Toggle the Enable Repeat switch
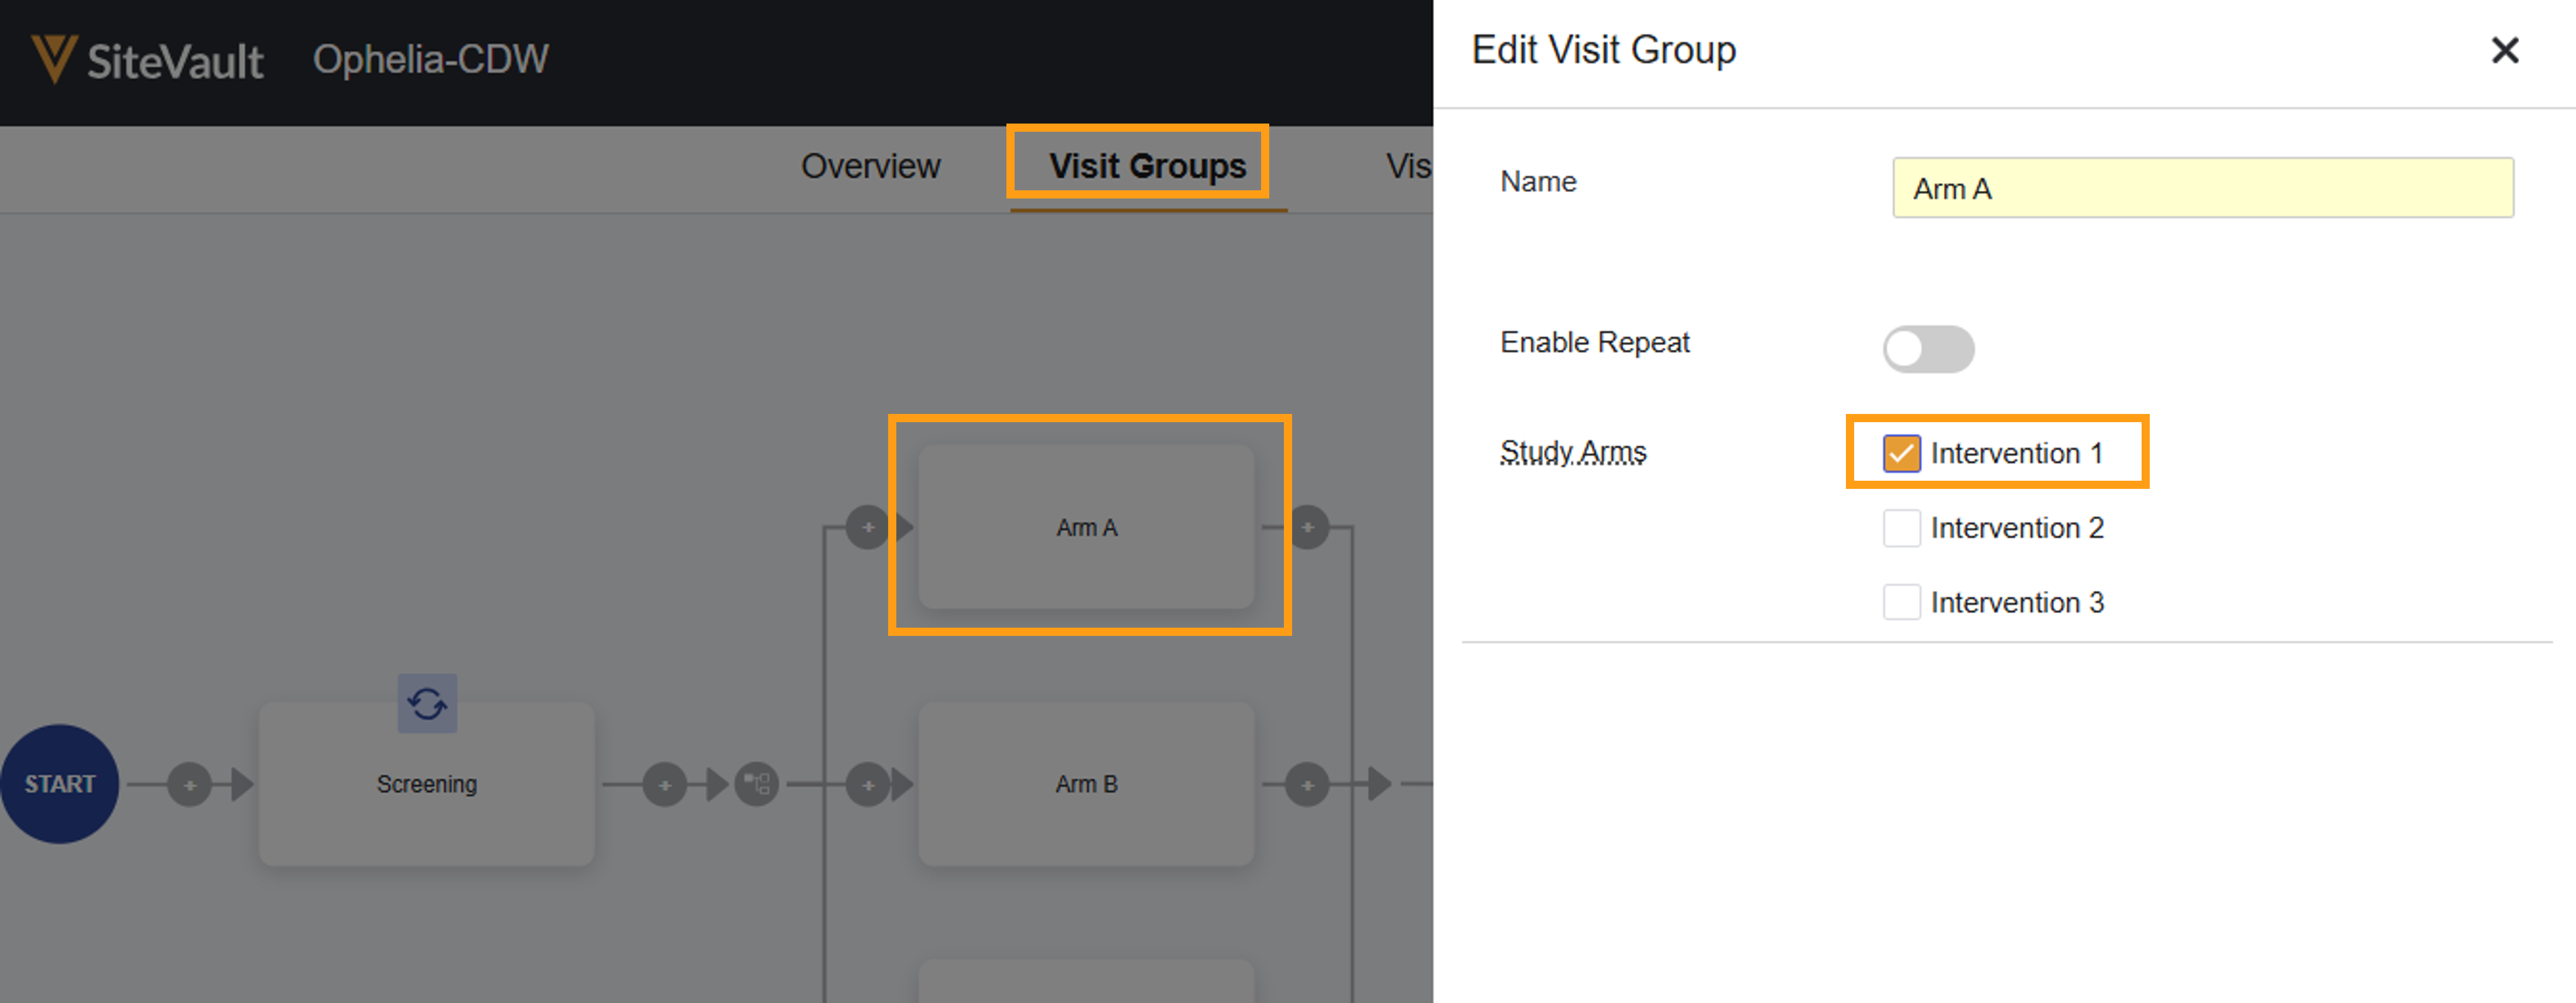 pyautogui.click(x=1927, y=349)
